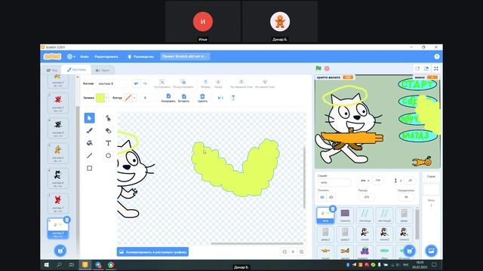Hide the sprite with crossed-eye icon

[331, 197]
